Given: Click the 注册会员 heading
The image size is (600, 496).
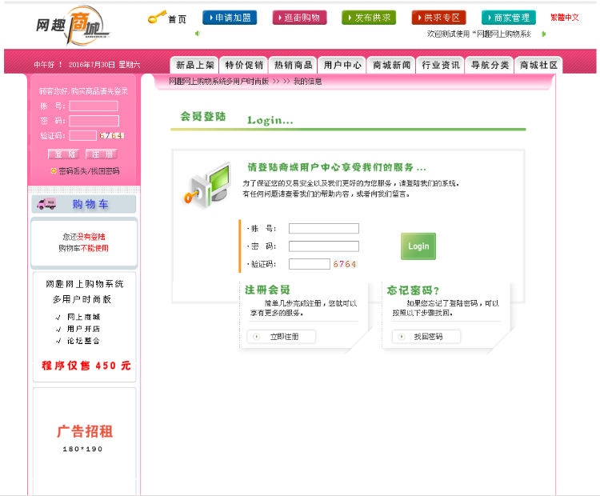Looking at the screenshot, I should (267, 290).
